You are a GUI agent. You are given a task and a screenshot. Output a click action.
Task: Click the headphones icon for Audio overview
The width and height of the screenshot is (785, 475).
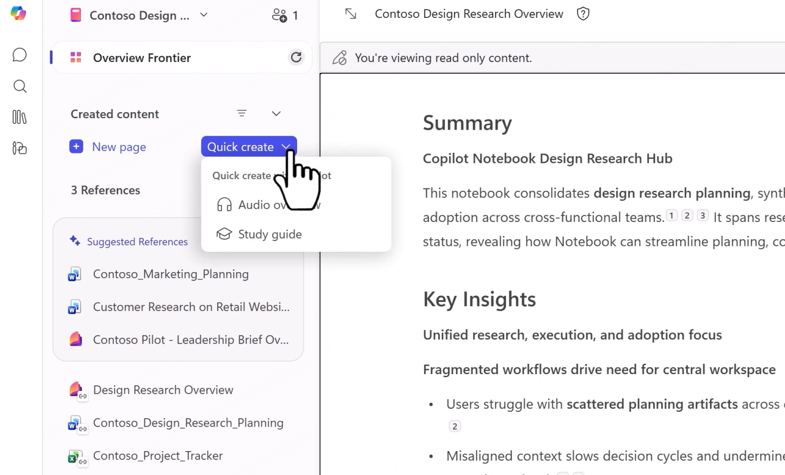224,205
